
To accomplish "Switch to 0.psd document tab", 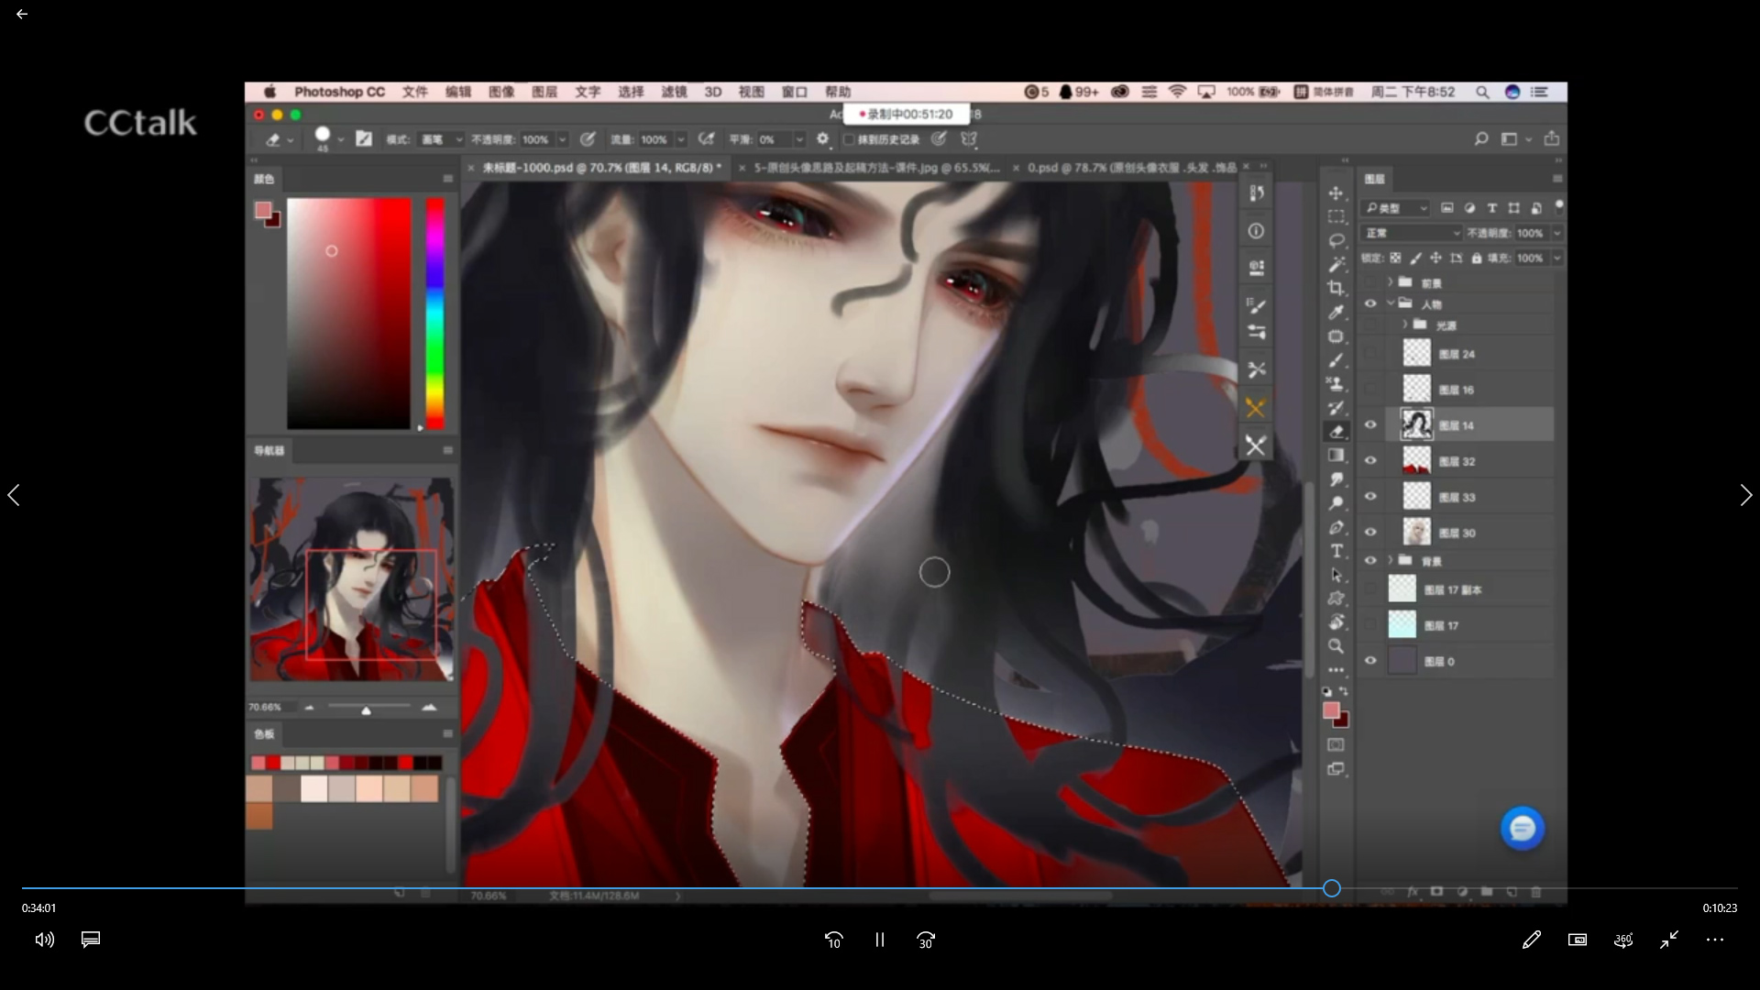I will pos(1131,168).
